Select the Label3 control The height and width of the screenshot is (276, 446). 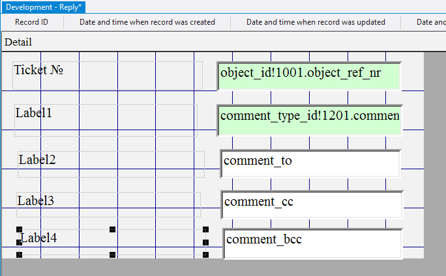click(x=35, y=200)
